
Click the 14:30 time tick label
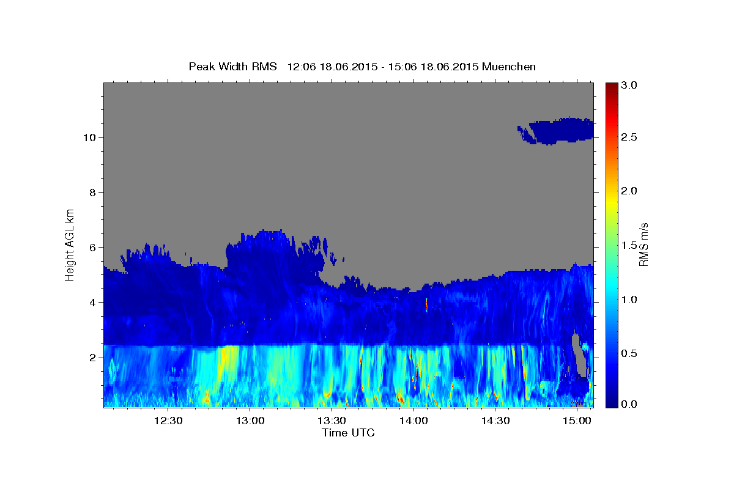coord(495,421)
